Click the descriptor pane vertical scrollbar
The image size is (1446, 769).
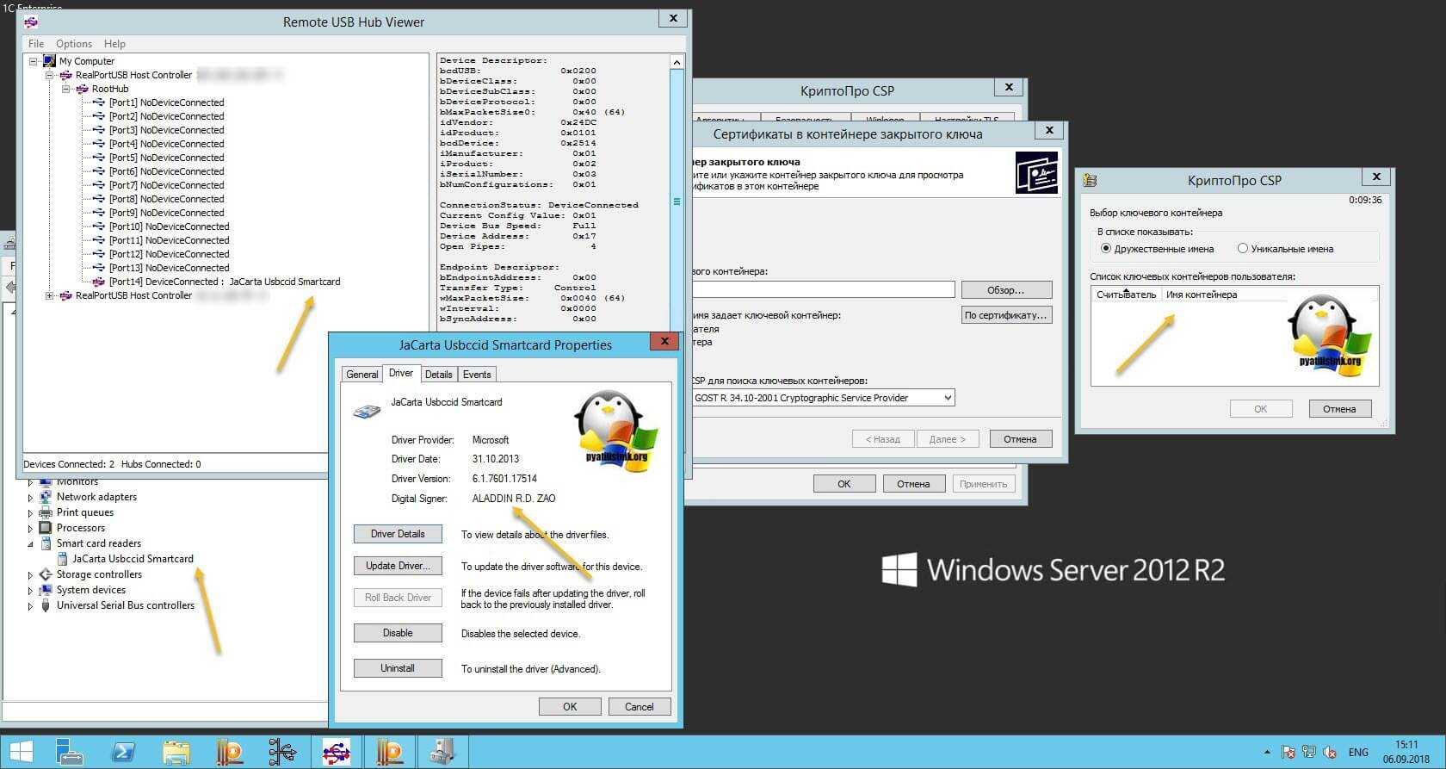(677, 201)
